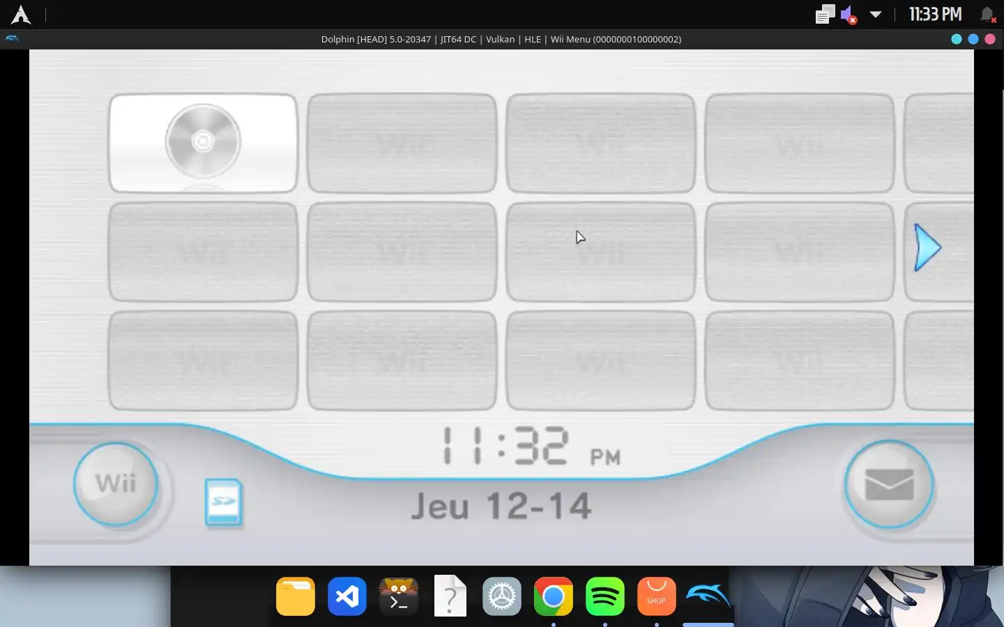Click the muted volume tray icon
The image size is (1004, 627).
pyautogui.click(x=849, y=15)
